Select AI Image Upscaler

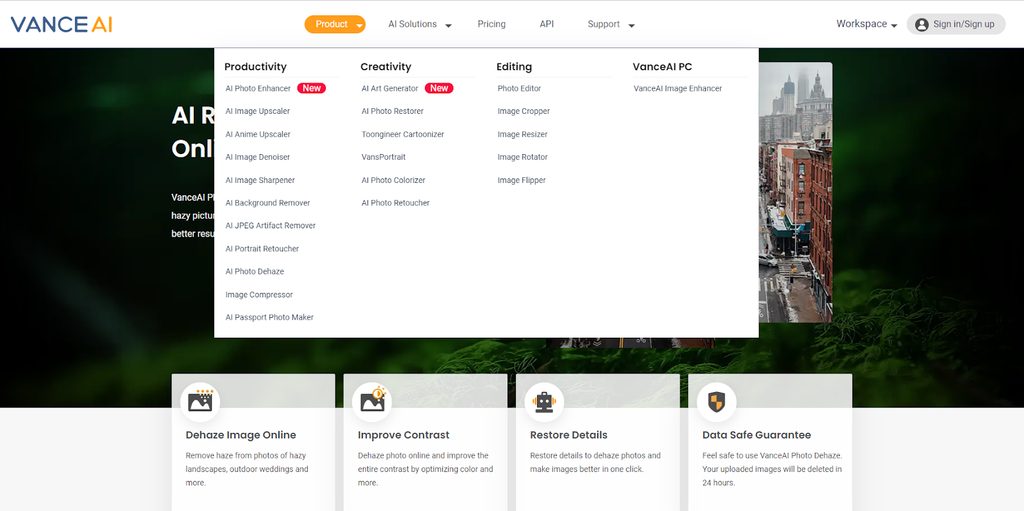click(257, 111)
